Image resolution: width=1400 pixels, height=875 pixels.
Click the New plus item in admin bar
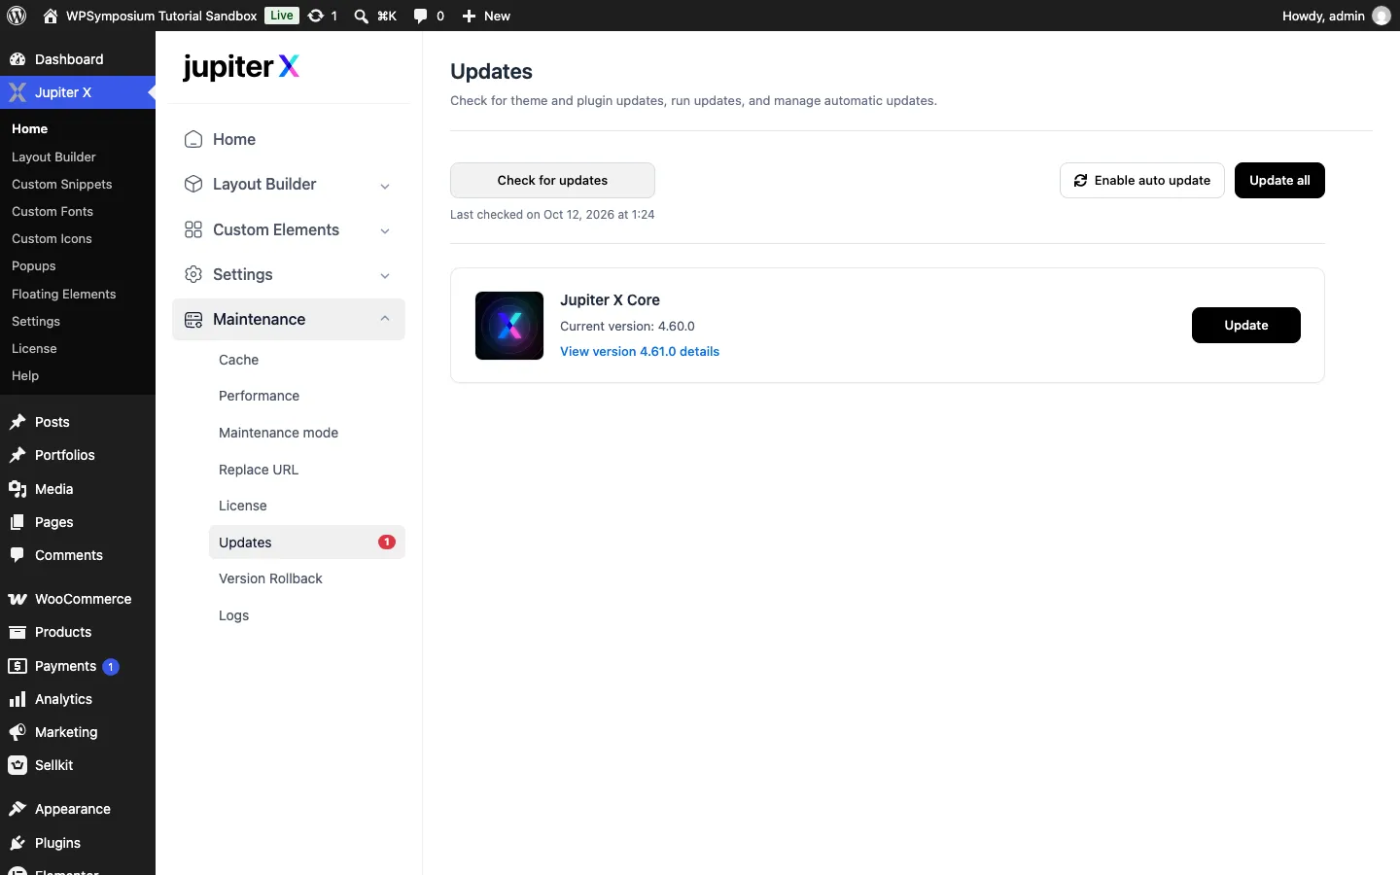pos(486,16)
